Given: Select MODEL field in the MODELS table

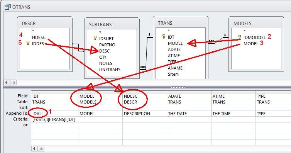Looking at the screenshot, I should (251, 44).
